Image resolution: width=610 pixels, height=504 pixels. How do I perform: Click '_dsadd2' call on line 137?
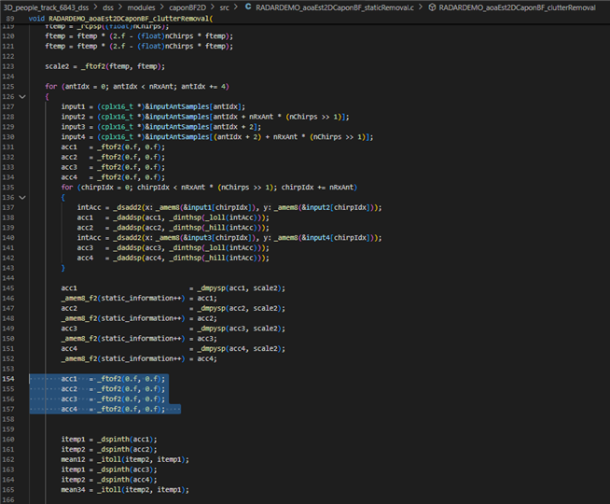[127, 207]
